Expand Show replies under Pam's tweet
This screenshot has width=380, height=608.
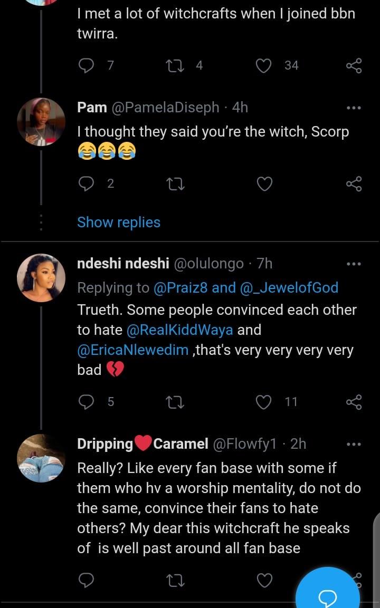point(119,223)
